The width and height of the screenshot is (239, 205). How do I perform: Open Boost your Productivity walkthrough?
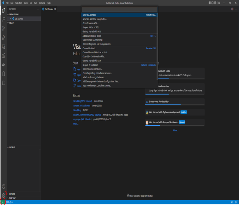(x=175, y=102)
